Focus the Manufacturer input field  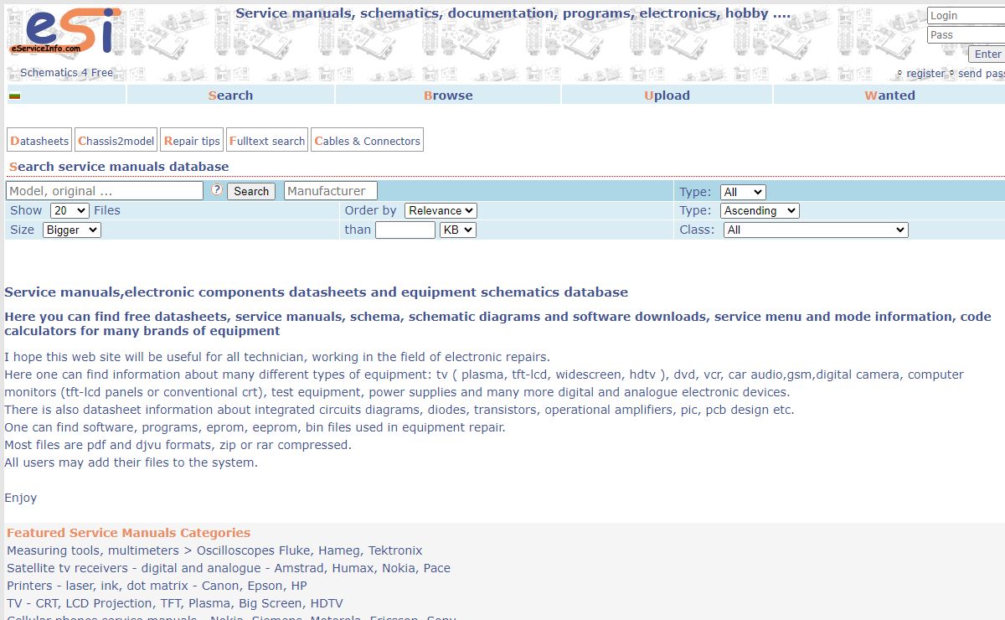pos(331,191)
